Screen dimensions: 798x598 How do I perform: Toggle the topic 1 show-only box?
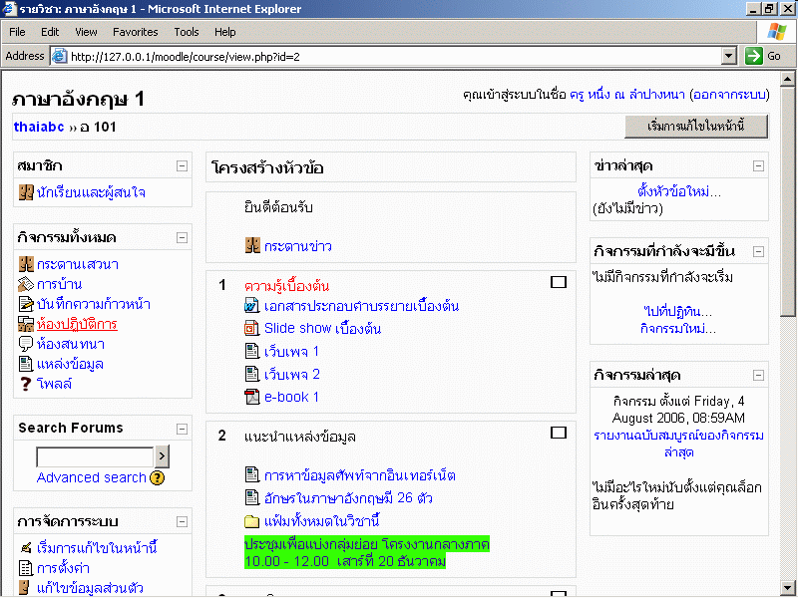(x=559, y=283)
